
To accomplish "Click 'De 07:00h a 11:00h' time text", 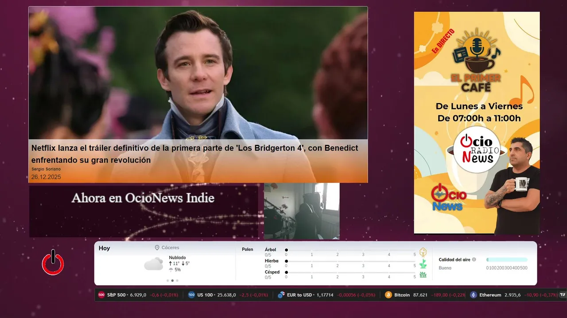I will tap(479, 118).
